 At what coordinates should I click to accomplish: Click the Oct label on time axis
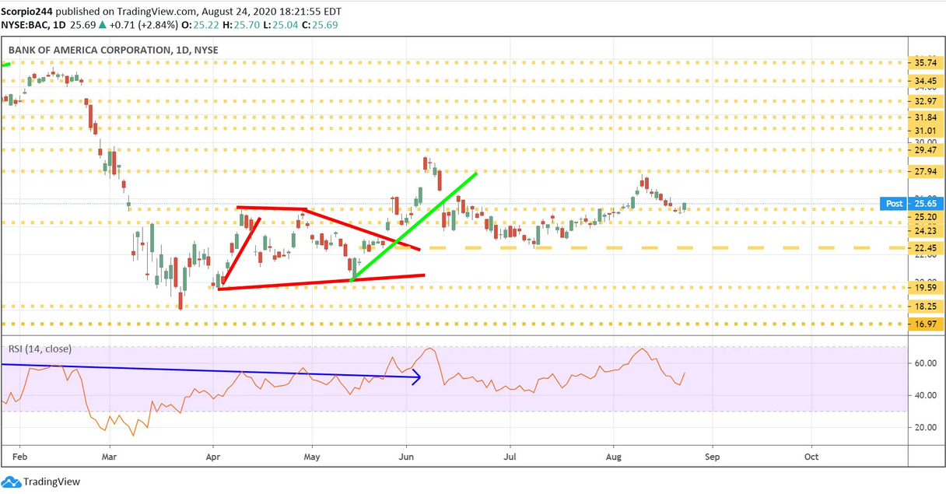coord(811,457)
